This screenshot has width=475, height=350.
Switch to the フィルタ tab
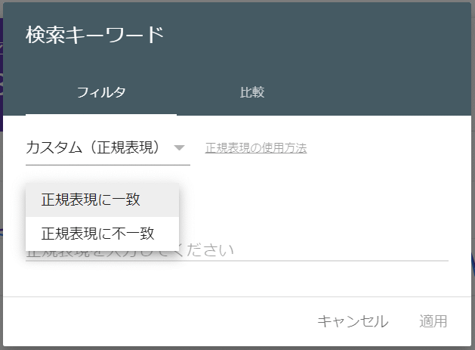[101, 92]
